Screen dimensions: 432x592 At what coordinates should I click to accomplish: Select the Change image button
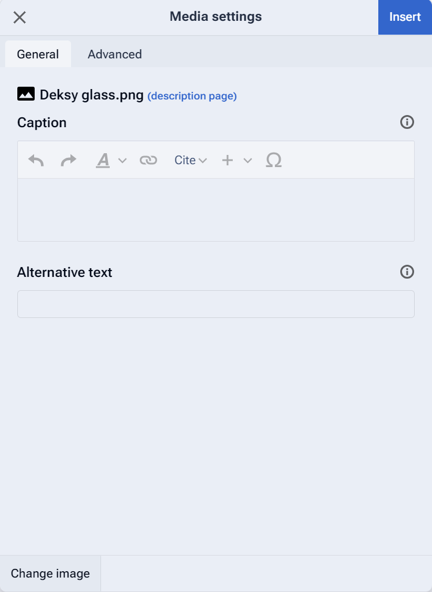point(50,573)
